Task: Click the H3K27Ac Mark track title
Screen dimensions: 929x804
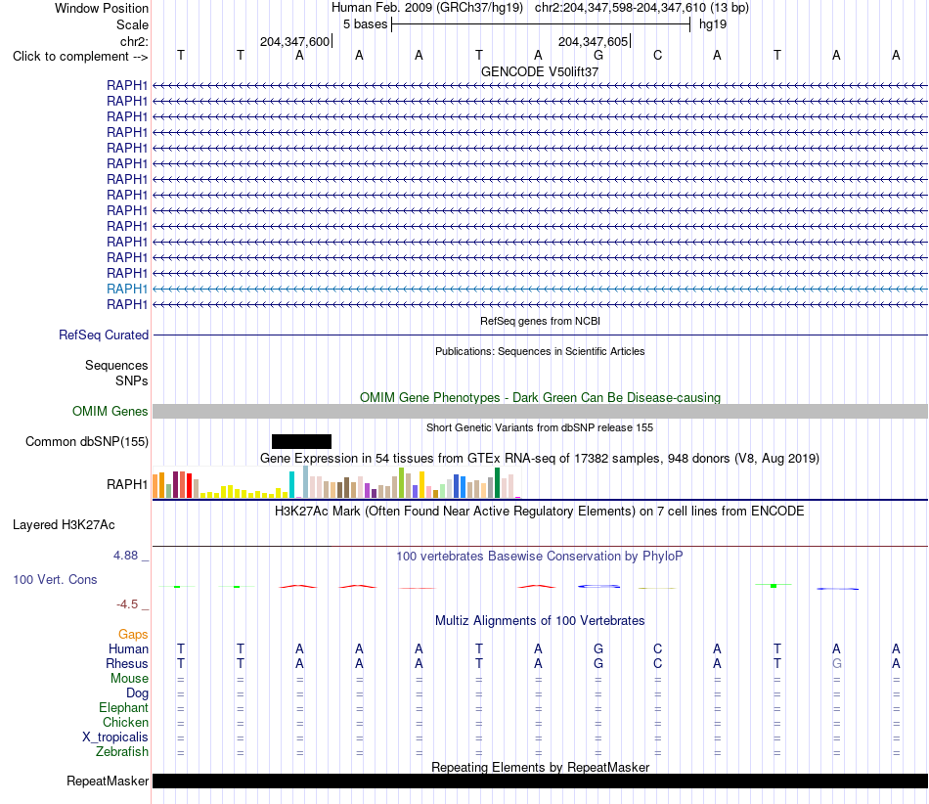Action: click(540, 511)
